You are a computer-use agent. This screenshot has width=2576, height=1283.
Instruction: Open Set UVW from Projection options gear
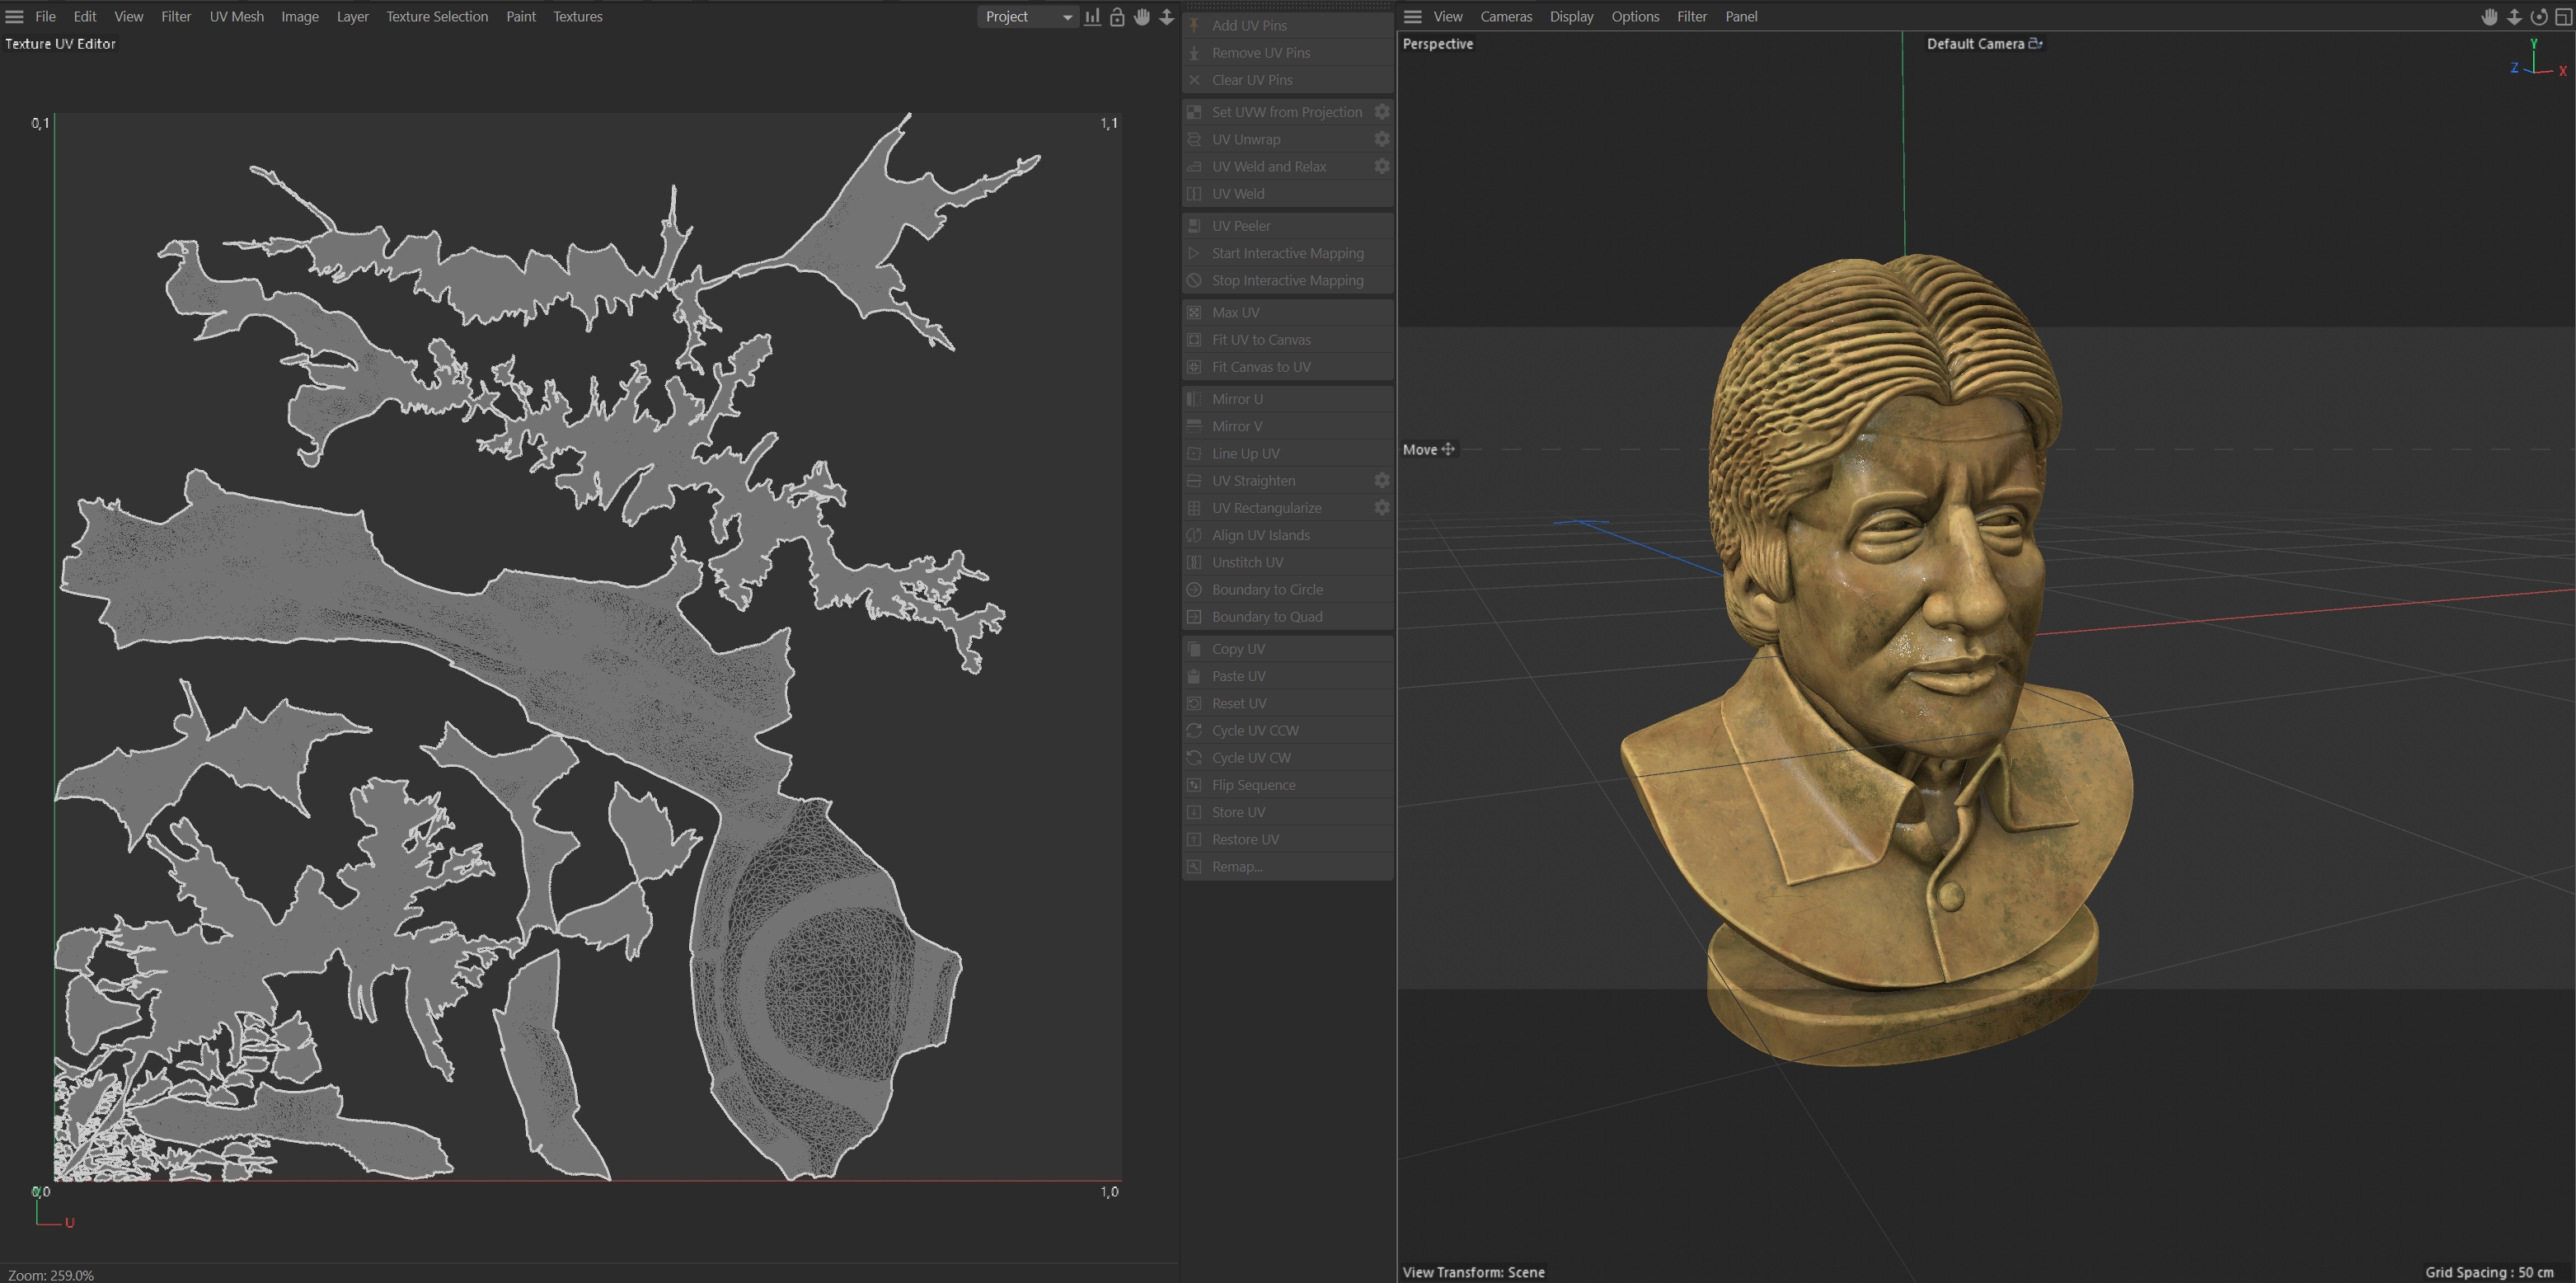pos(1382,112)
